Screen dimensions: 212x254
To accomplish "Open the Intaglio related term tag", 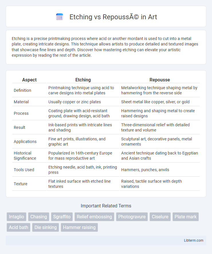I will 16,217.
